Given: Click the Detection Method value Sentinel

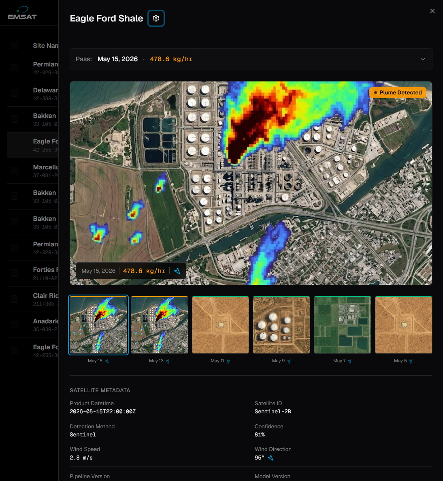Looking at the screenshot, I should 83,435.
